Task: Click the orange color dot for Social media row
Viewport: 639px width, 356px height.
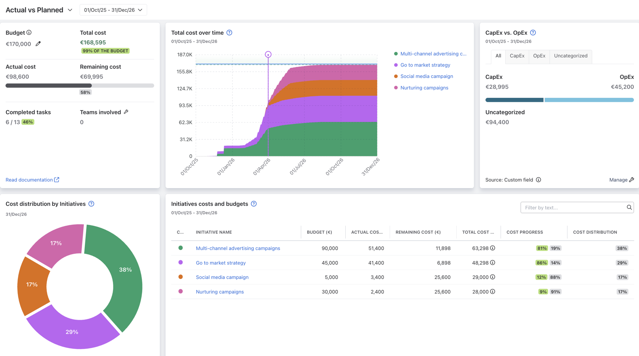Action: click(x=181, y=277)
